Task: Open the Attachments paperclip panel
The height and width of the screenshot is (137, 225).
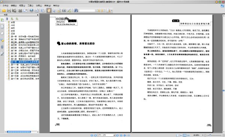Action: tap(2, 47)
